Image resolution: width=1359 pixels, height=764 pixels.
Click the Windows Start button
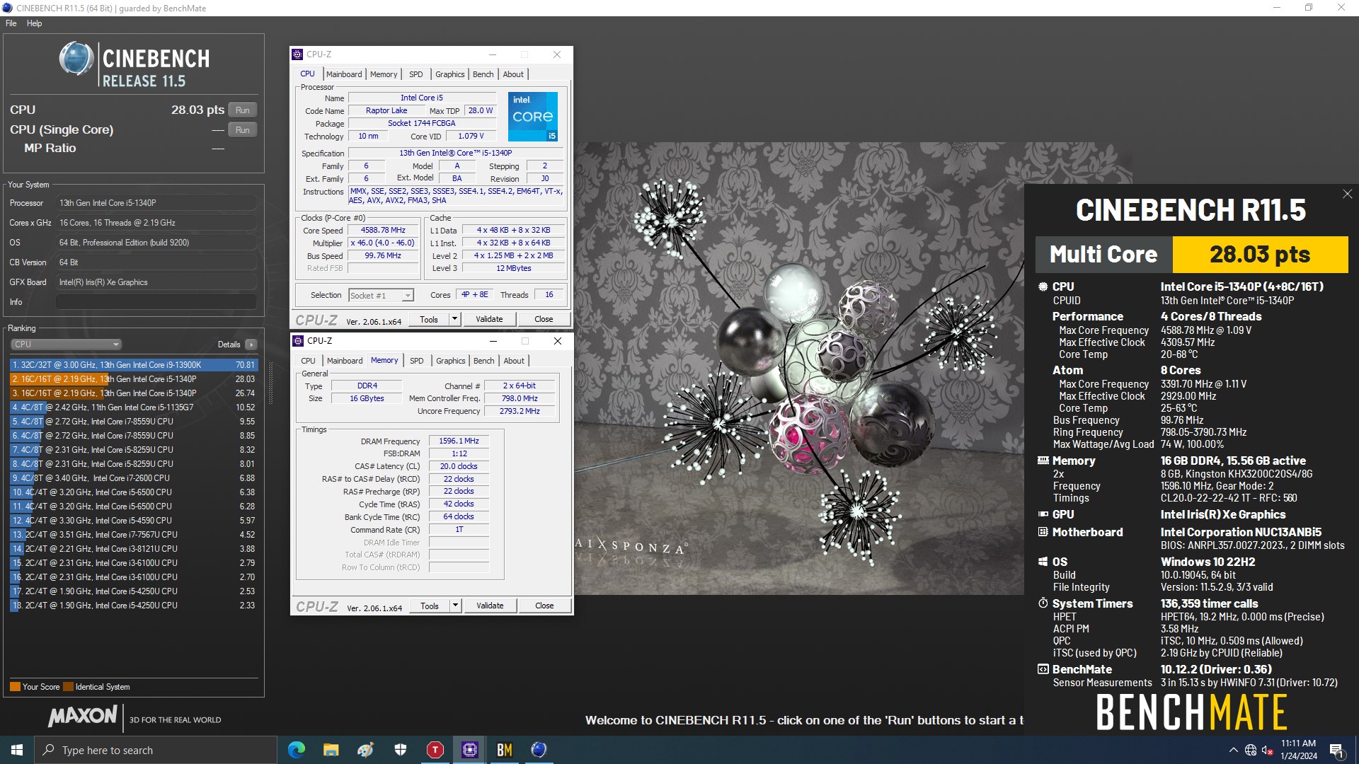[x=17, y=750]
